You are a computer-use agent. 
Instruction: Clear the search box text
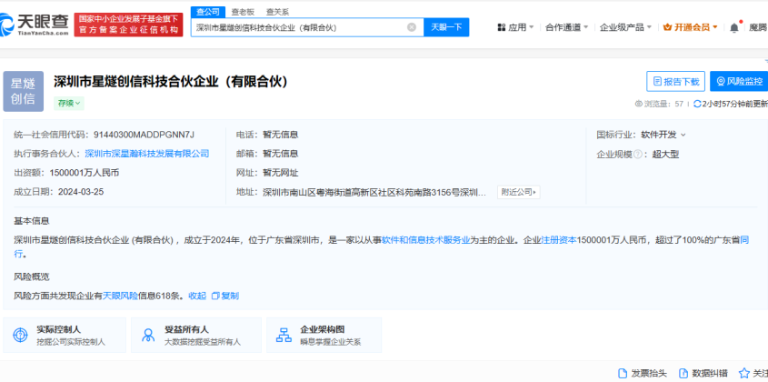pos(412,27)
